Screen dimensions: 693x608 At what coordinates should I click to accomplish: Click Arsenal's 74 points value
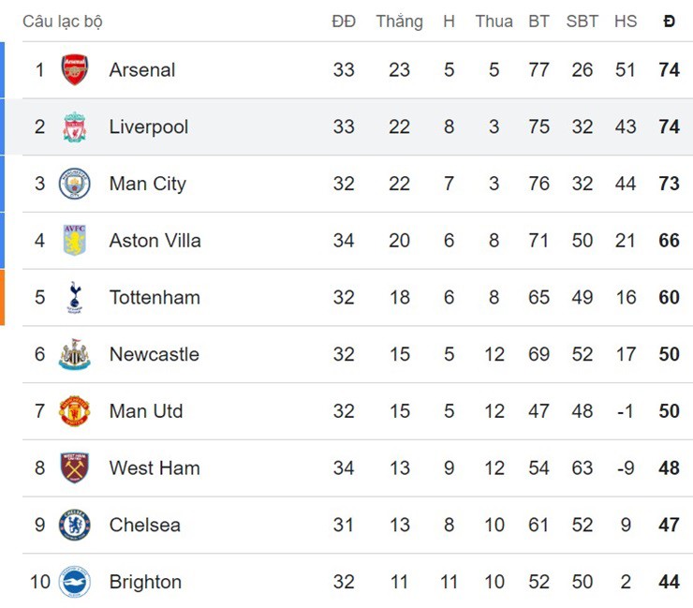(x=669, y=70)
